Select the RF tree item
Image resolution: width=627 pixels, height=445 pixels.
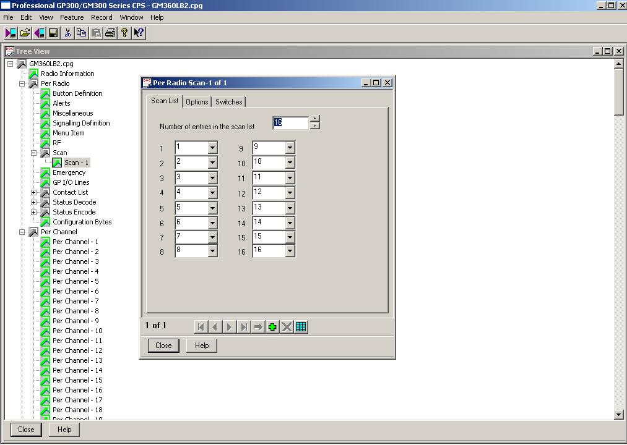click(x=57, y=143)
